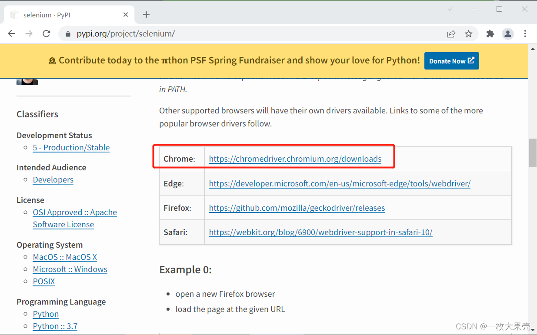The image size is (537, 335).
Task: Click the 5 - Production/Stable classifier link
Action: point(71,148)
